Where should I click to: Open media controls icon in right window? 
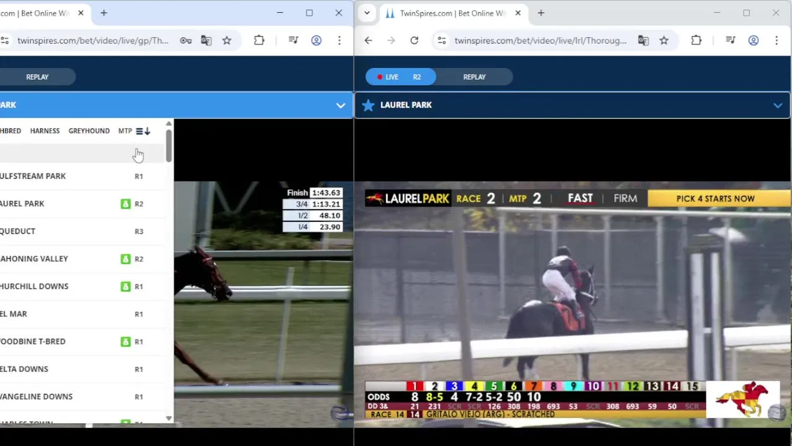point(731,40)
